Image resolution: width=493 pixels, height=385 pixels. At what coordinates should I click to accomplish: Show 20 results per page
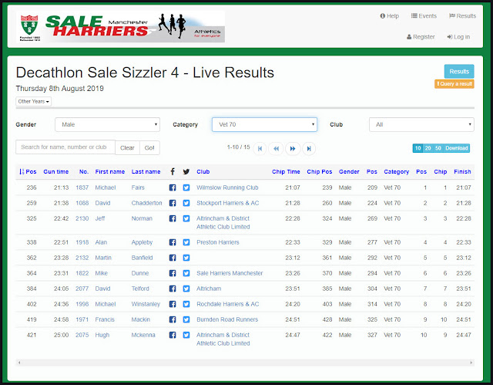[428, 148]
